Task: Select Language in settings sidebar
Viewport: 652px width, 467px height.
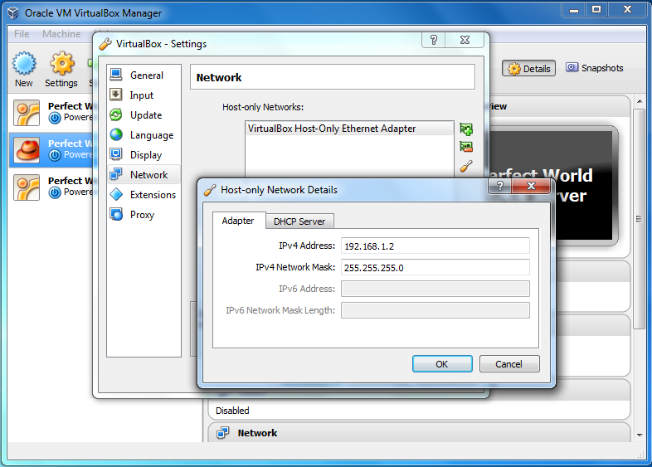Action: (144, 135)
